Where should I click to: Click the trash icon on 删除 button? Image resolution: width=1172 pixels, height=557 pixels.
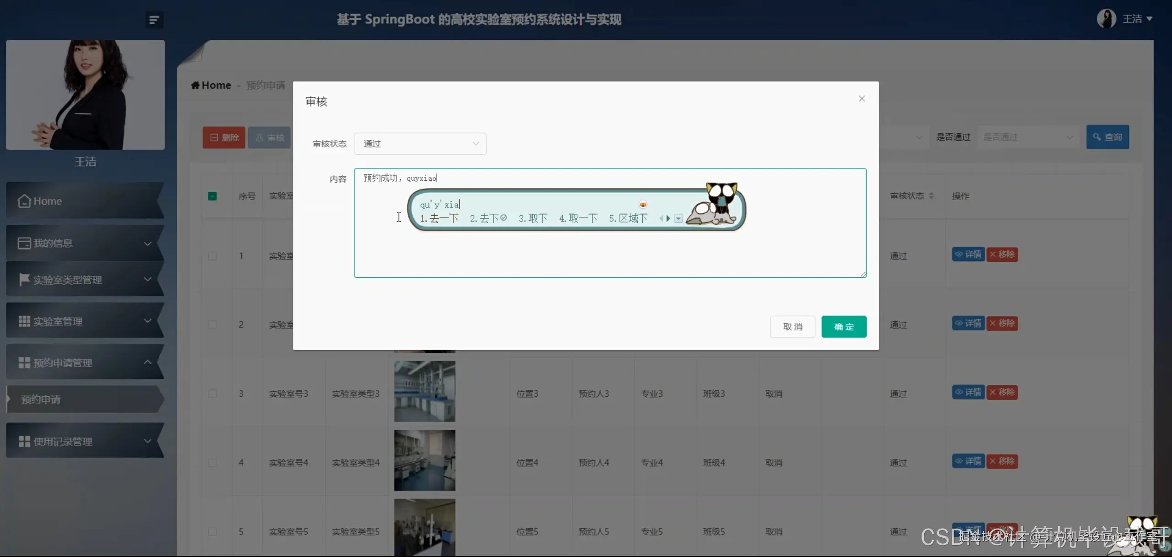pyautogui.click(x=214, y=137)
